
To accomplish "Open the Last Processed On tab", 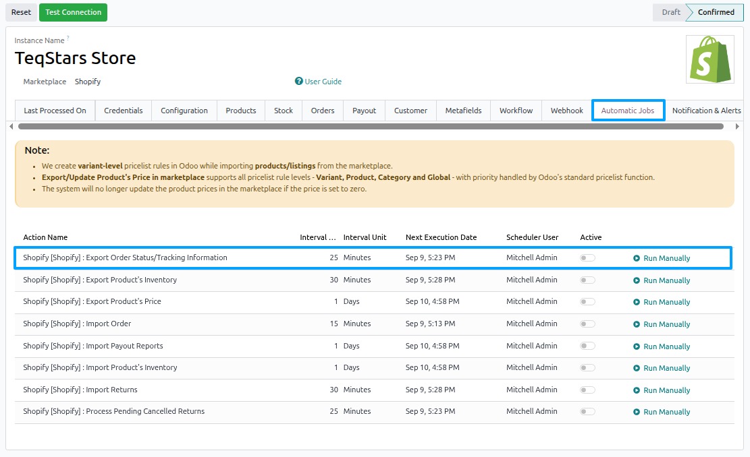I will pyautogui.click(x=55, y=111).
